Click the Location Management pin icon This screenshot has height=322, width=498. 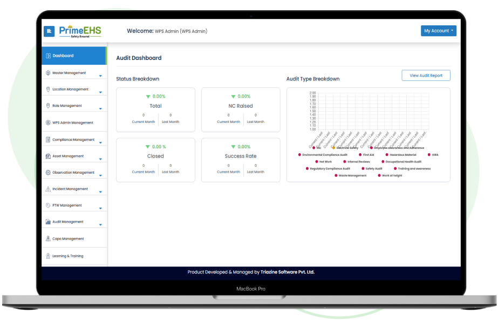pos(48,90)
